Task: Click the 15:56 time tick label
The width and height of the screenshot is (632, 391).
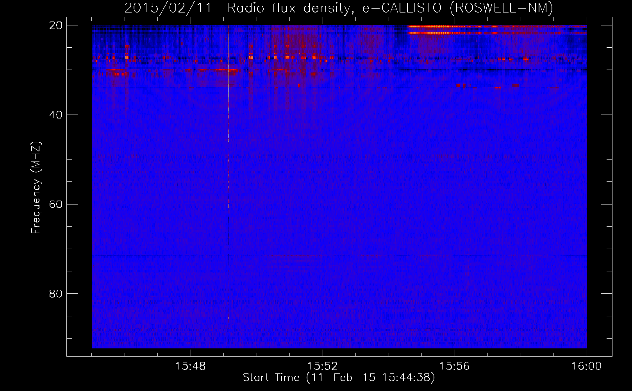Action: tap(454, 366)
